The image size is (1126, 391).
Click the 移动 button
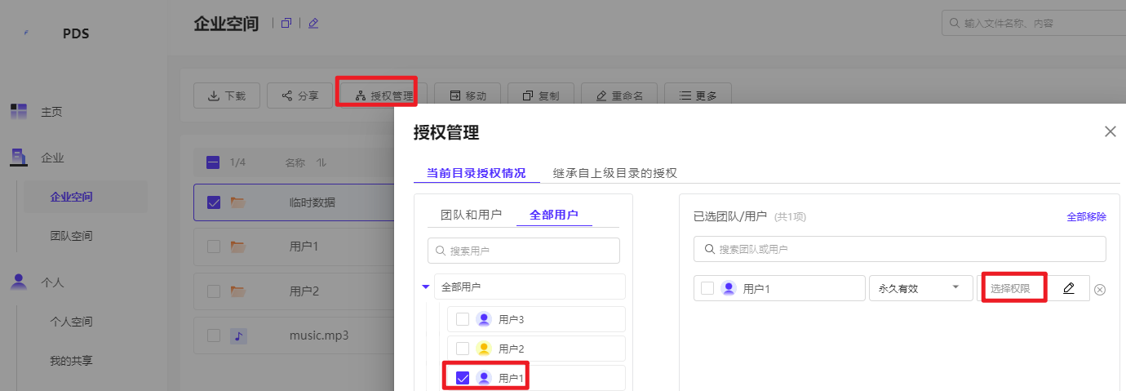pos(468,96)
